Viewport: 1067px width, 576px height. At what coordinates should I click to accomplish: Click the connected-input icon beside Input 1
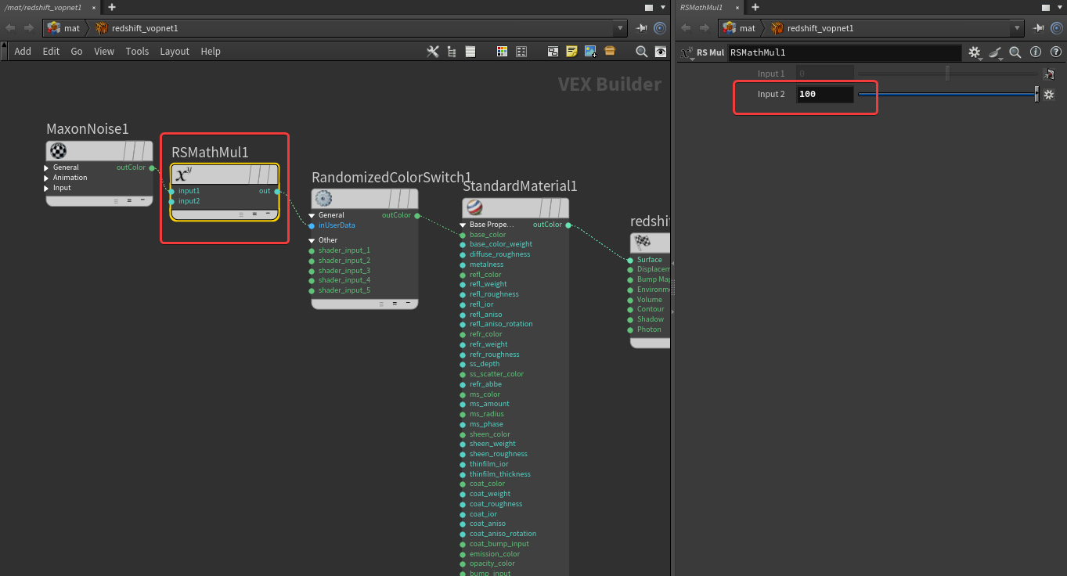1050,74
